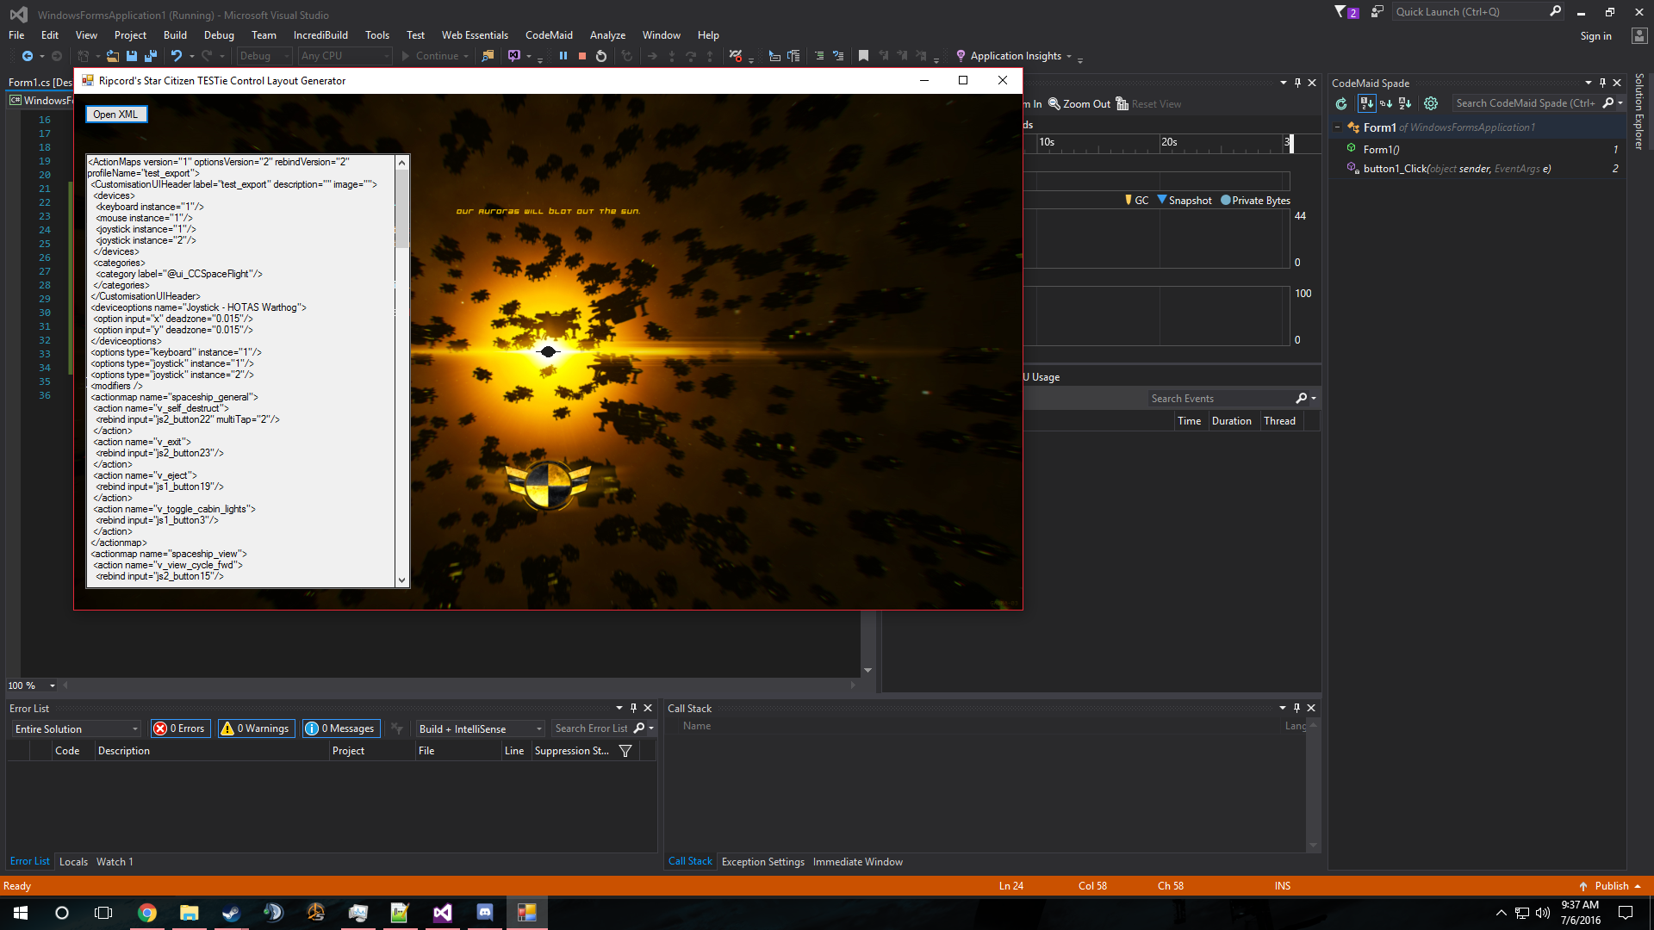Click the Undo toolbar icon
Image resolution: width=1654 pixels, height=930 pixels.
click(177, 56)
